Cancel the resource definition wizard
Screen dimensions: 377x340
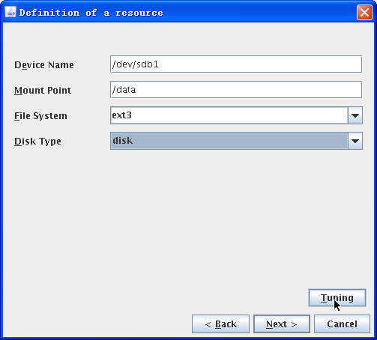click(342, 324)
